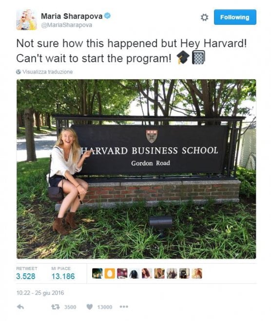Click the heart like icon
The image size is (271, 321).
[x=90, y=307]
